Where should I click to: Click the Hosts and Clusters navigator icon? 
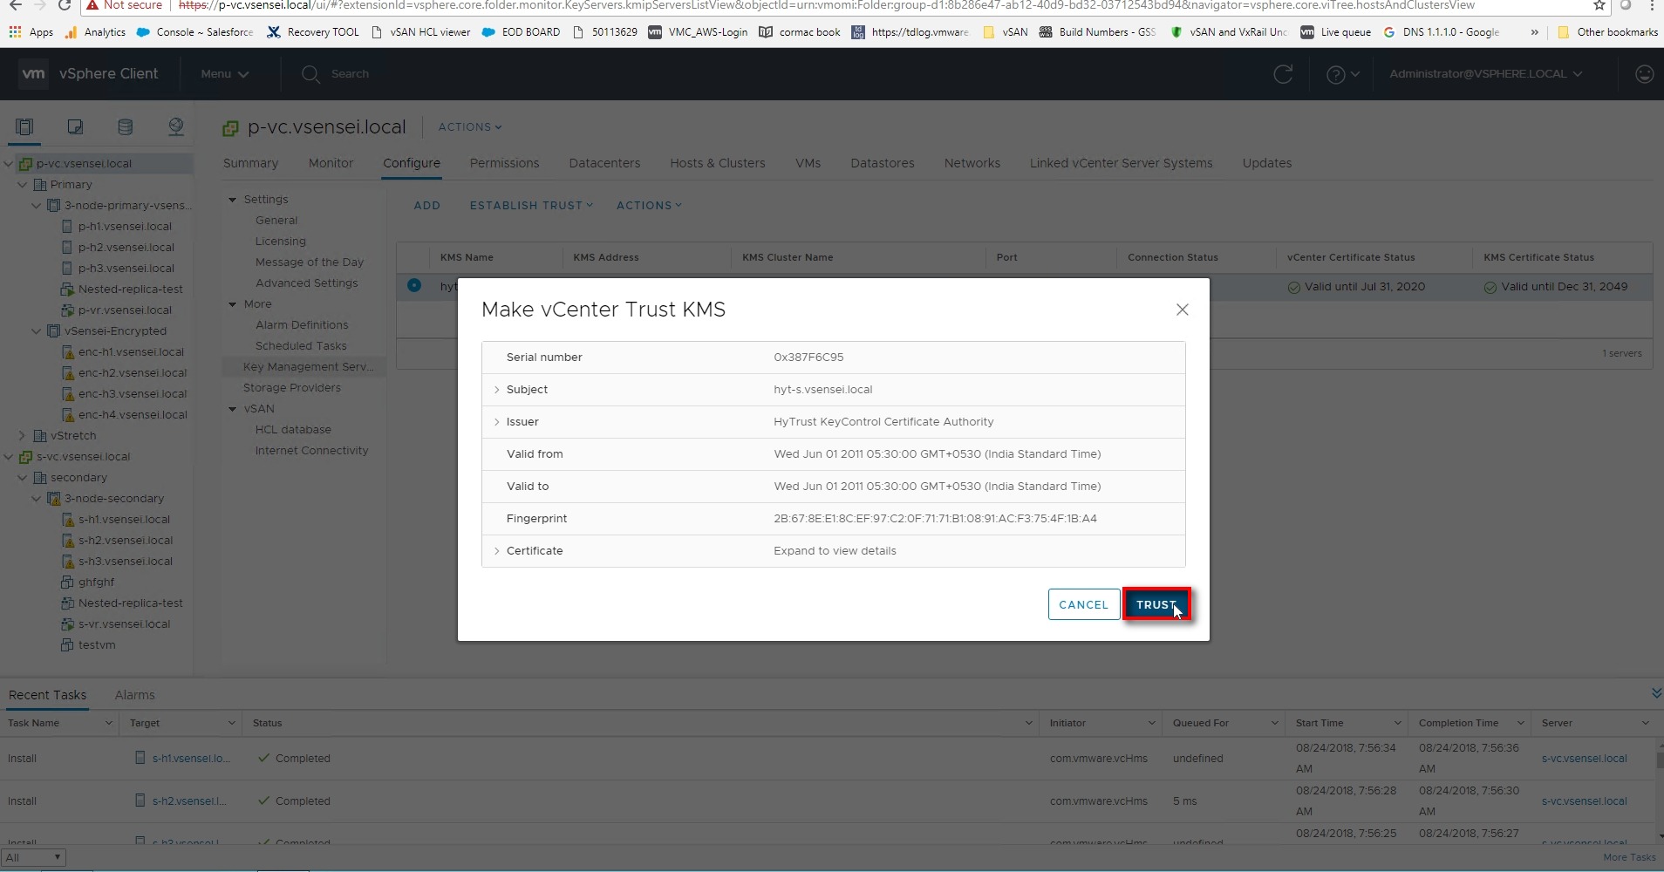click(24, 127)
